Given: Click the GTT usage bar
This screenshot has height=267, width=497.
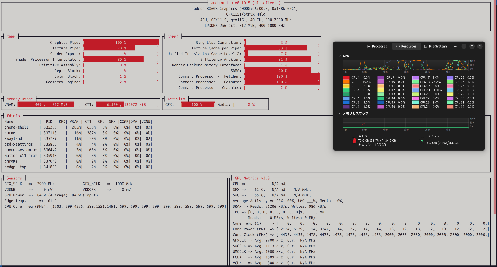Looking at the screenshot, I should [127, 105].
